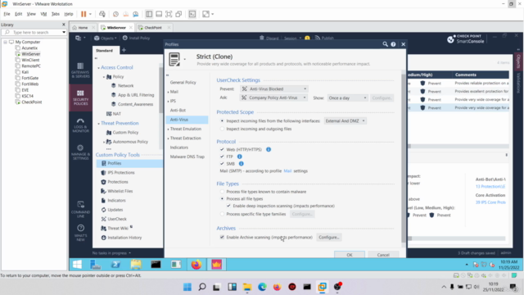Select Process specific file type families
Screen dimensions: 524x295
pos(222,214)
